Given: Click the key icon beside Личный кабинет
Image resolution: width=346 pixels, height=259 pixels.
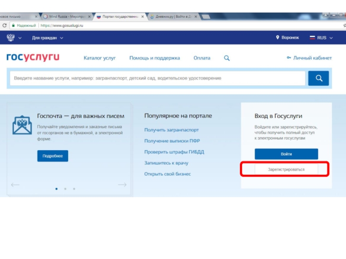Looking at the screenshot, I should [288, 58].
